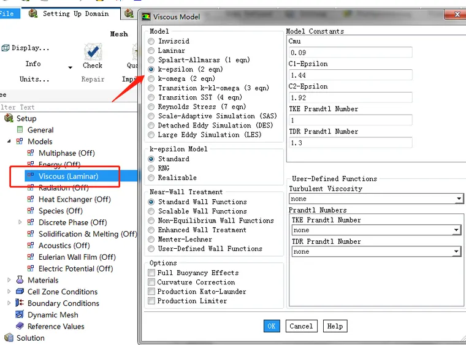
Task: Expand the Materials tree node
Action: tap(9, 279)
